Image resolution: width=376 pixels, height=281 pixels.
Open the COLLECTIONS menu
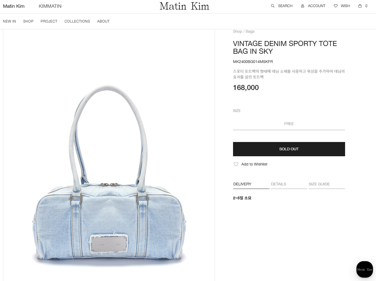(77, 21)
